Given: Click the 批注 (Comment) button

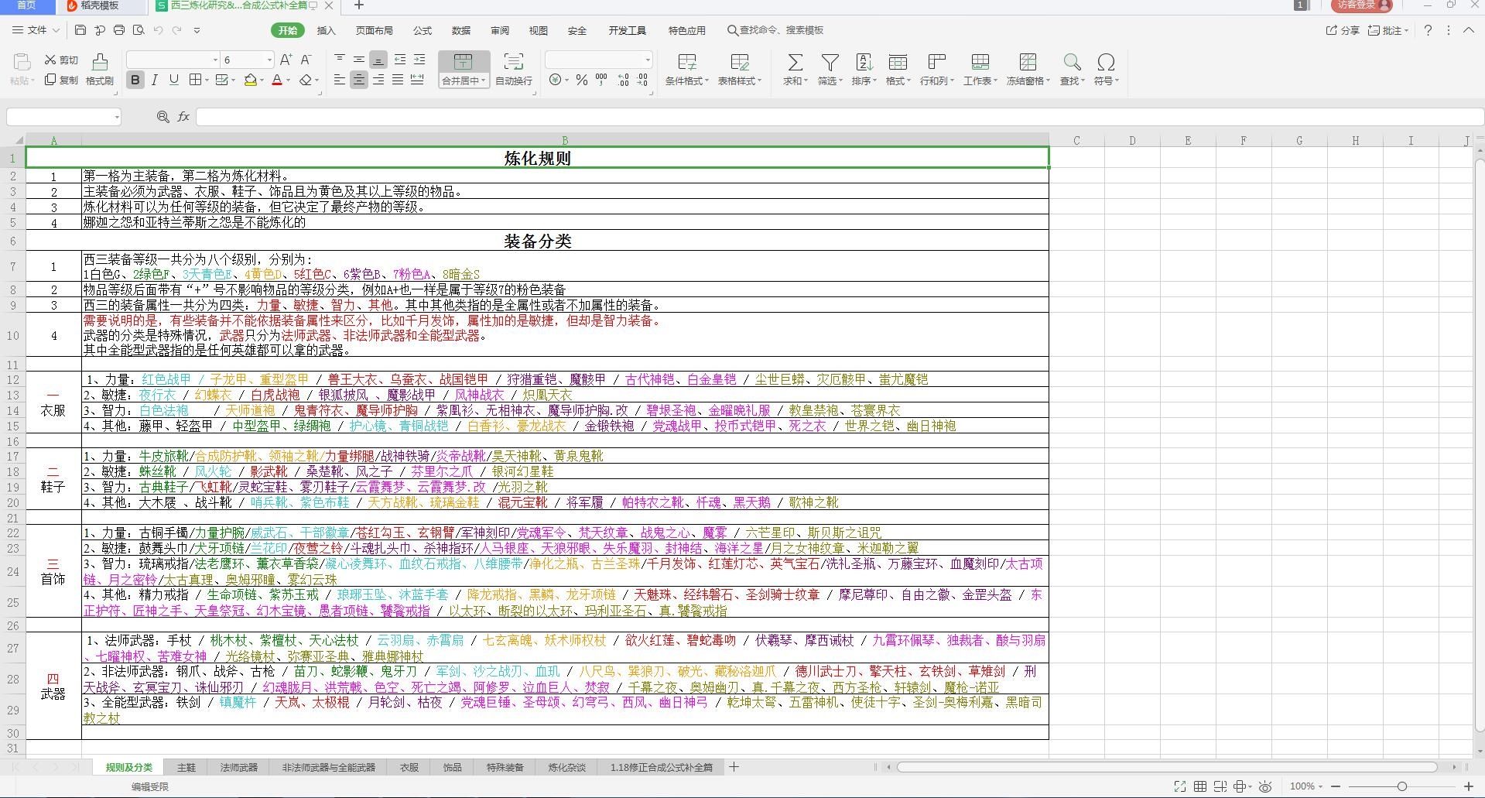Looking at the screenshot, I should (x=1388, y=30).
